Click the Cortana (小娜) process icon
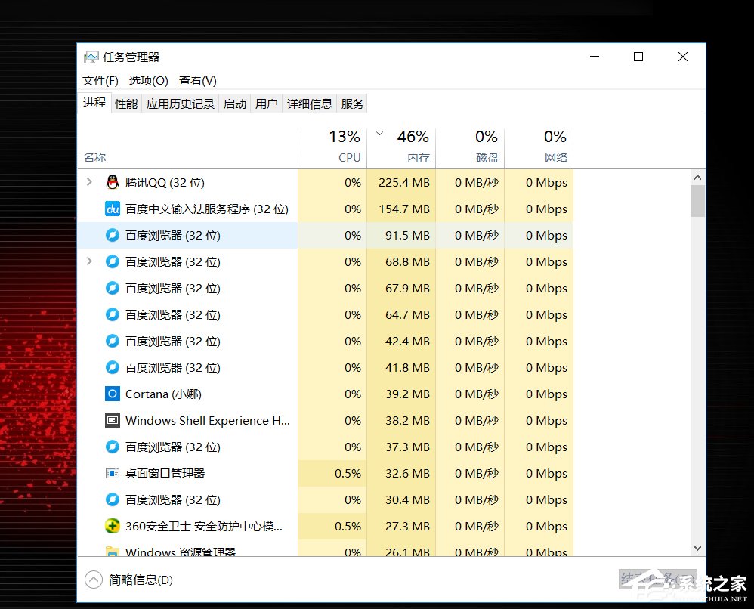This screenshot has width=754, height=609. click(112, 394)
